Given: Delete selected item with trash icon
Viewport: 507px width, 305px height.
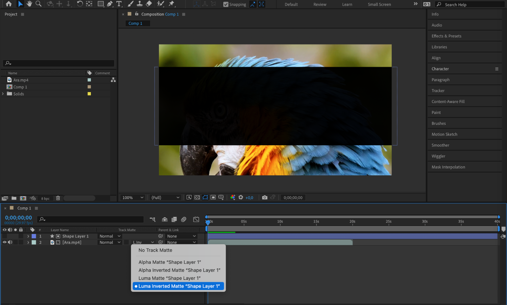Looking at the screenshot, I should (x=58, y=198).
